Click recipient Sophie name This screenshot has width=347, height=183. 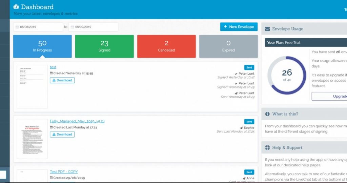point(249,128)
